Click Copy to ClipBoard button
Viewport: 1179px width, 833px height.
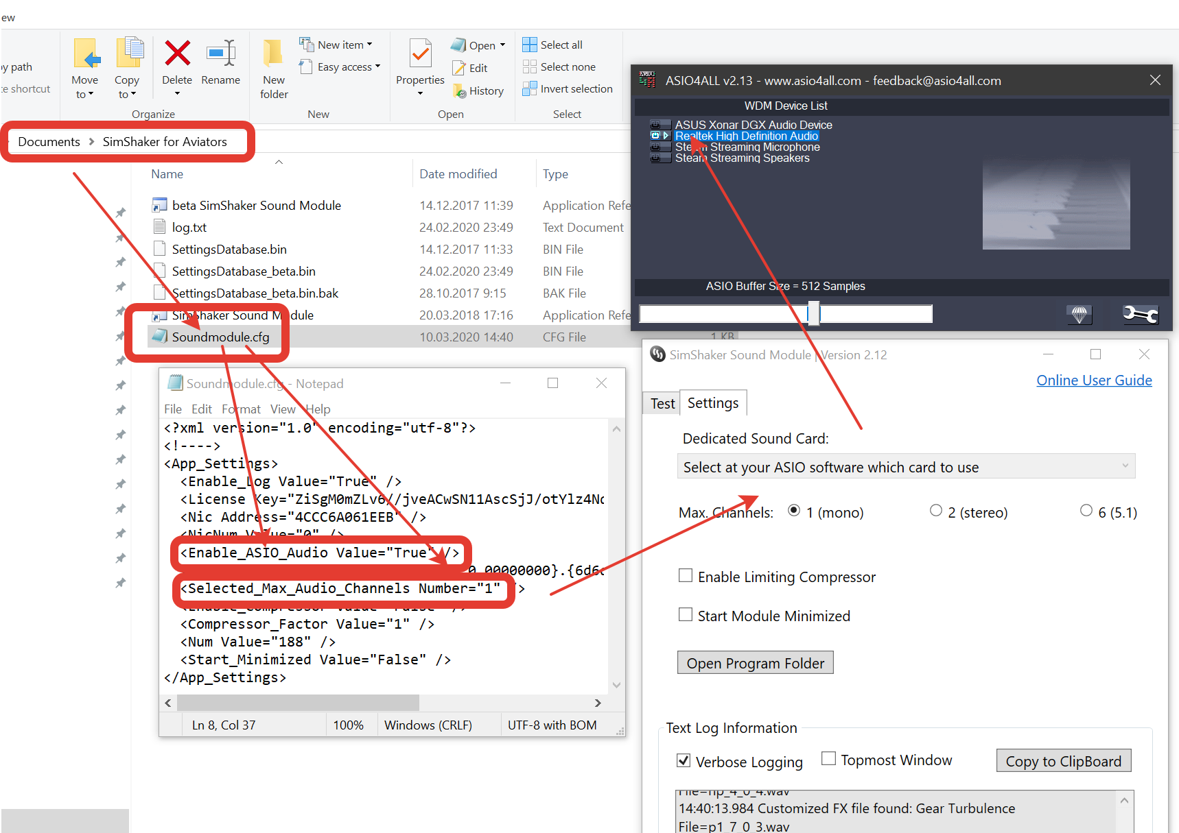pos(1063,761)
